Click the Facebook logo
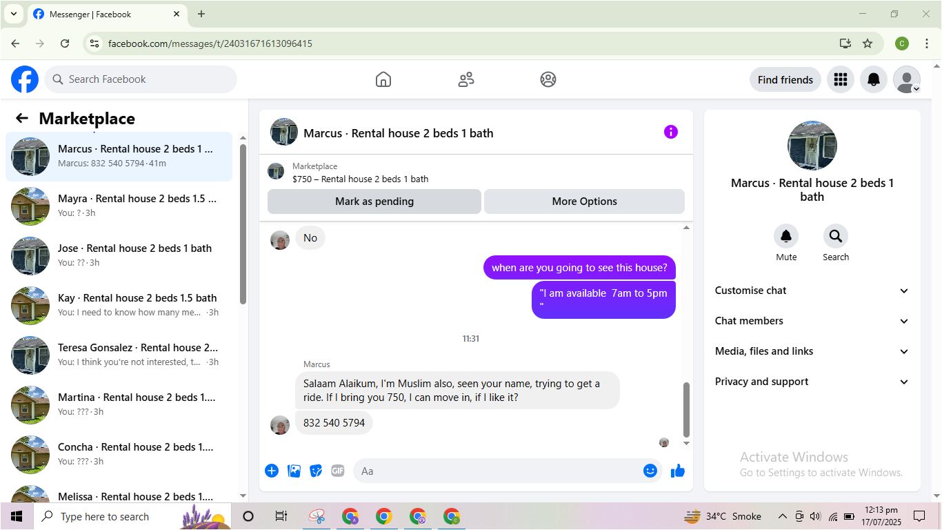 (25, 79)
